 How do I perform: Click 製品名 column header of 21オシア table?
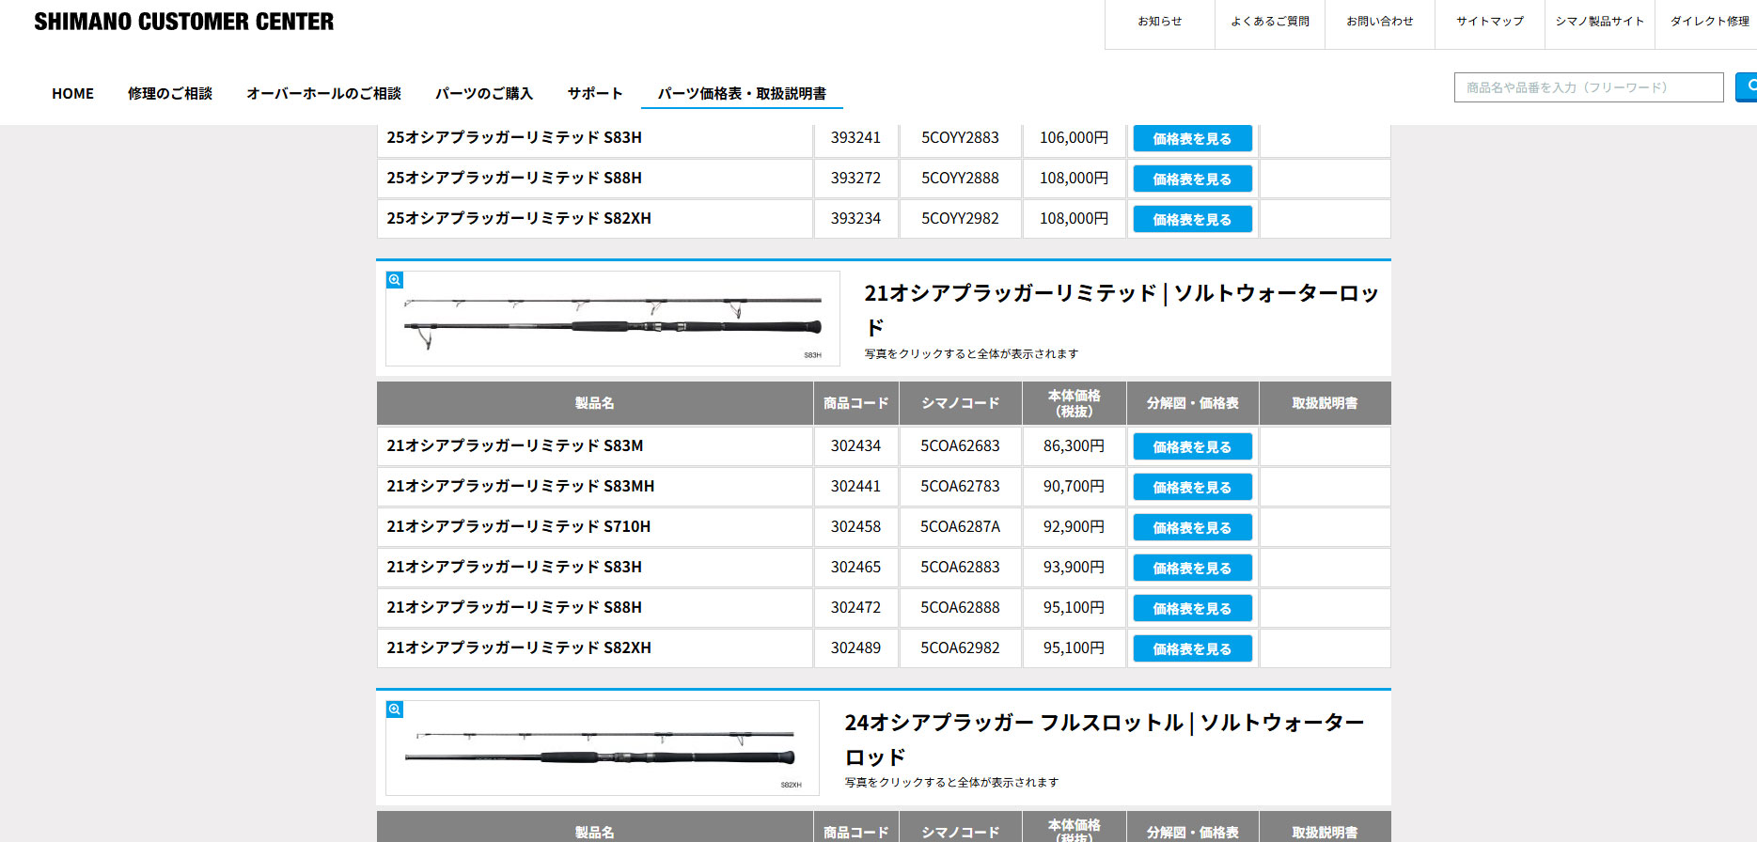[x=594, y=403]
